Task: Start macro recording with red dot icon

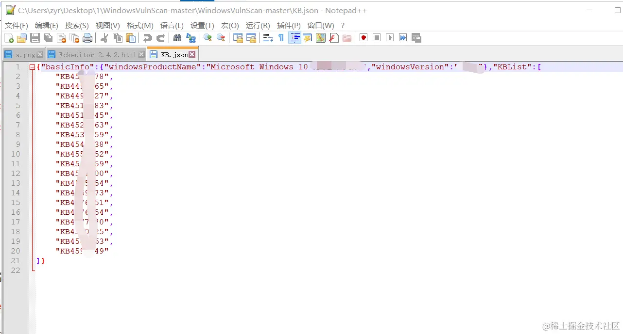Action: (x=363, y=38)
